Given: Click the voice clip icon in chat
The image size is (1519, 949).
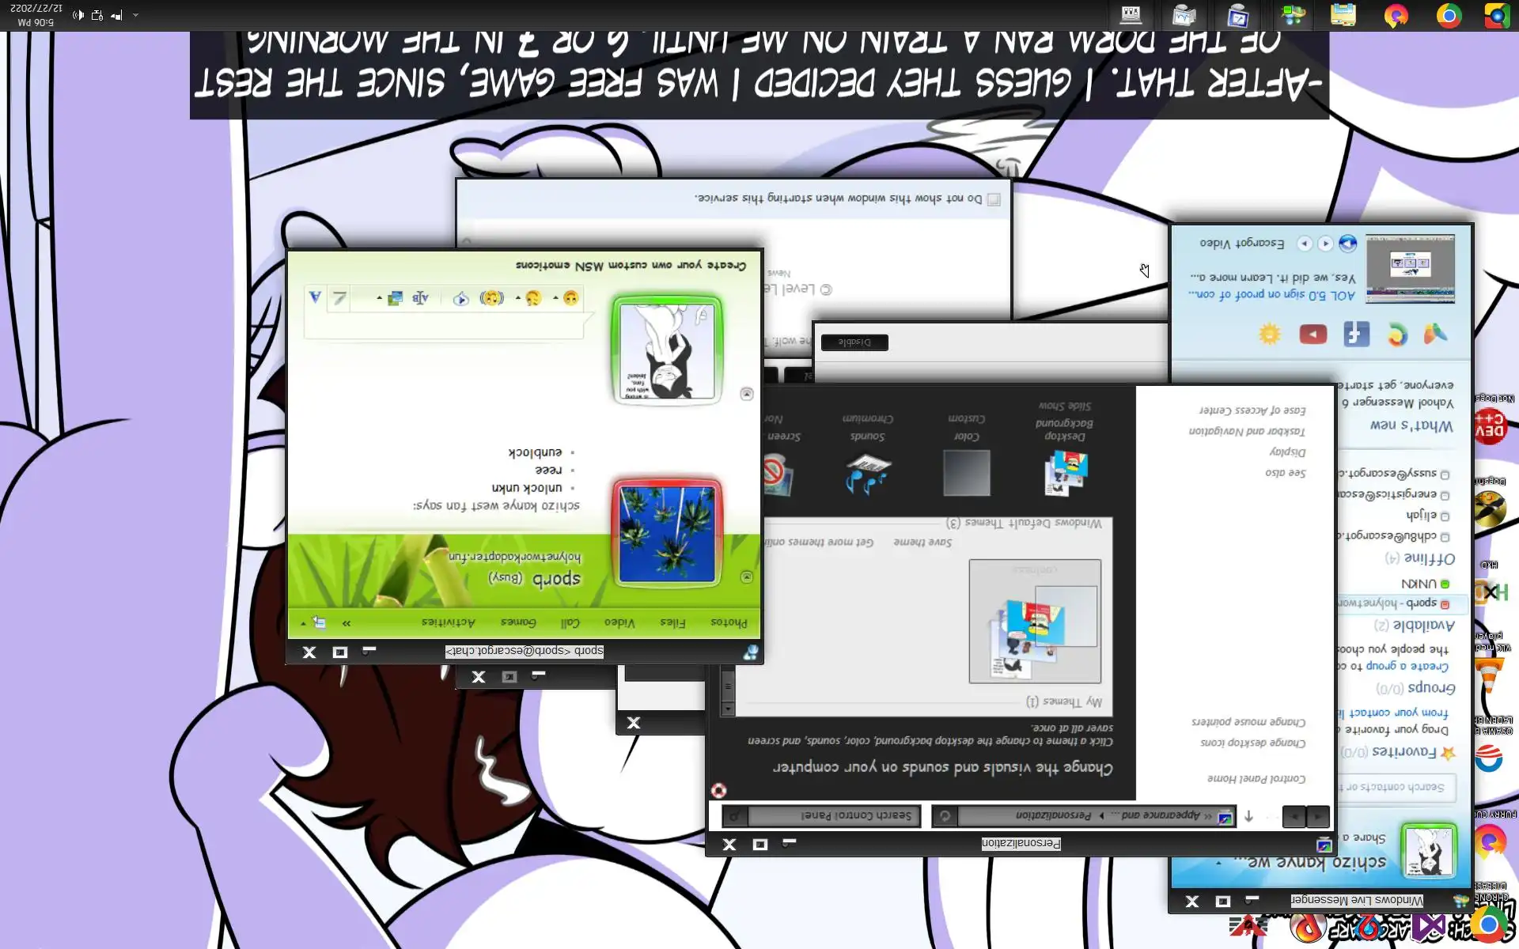Looking at the screenshot, I should pos(461,298).
